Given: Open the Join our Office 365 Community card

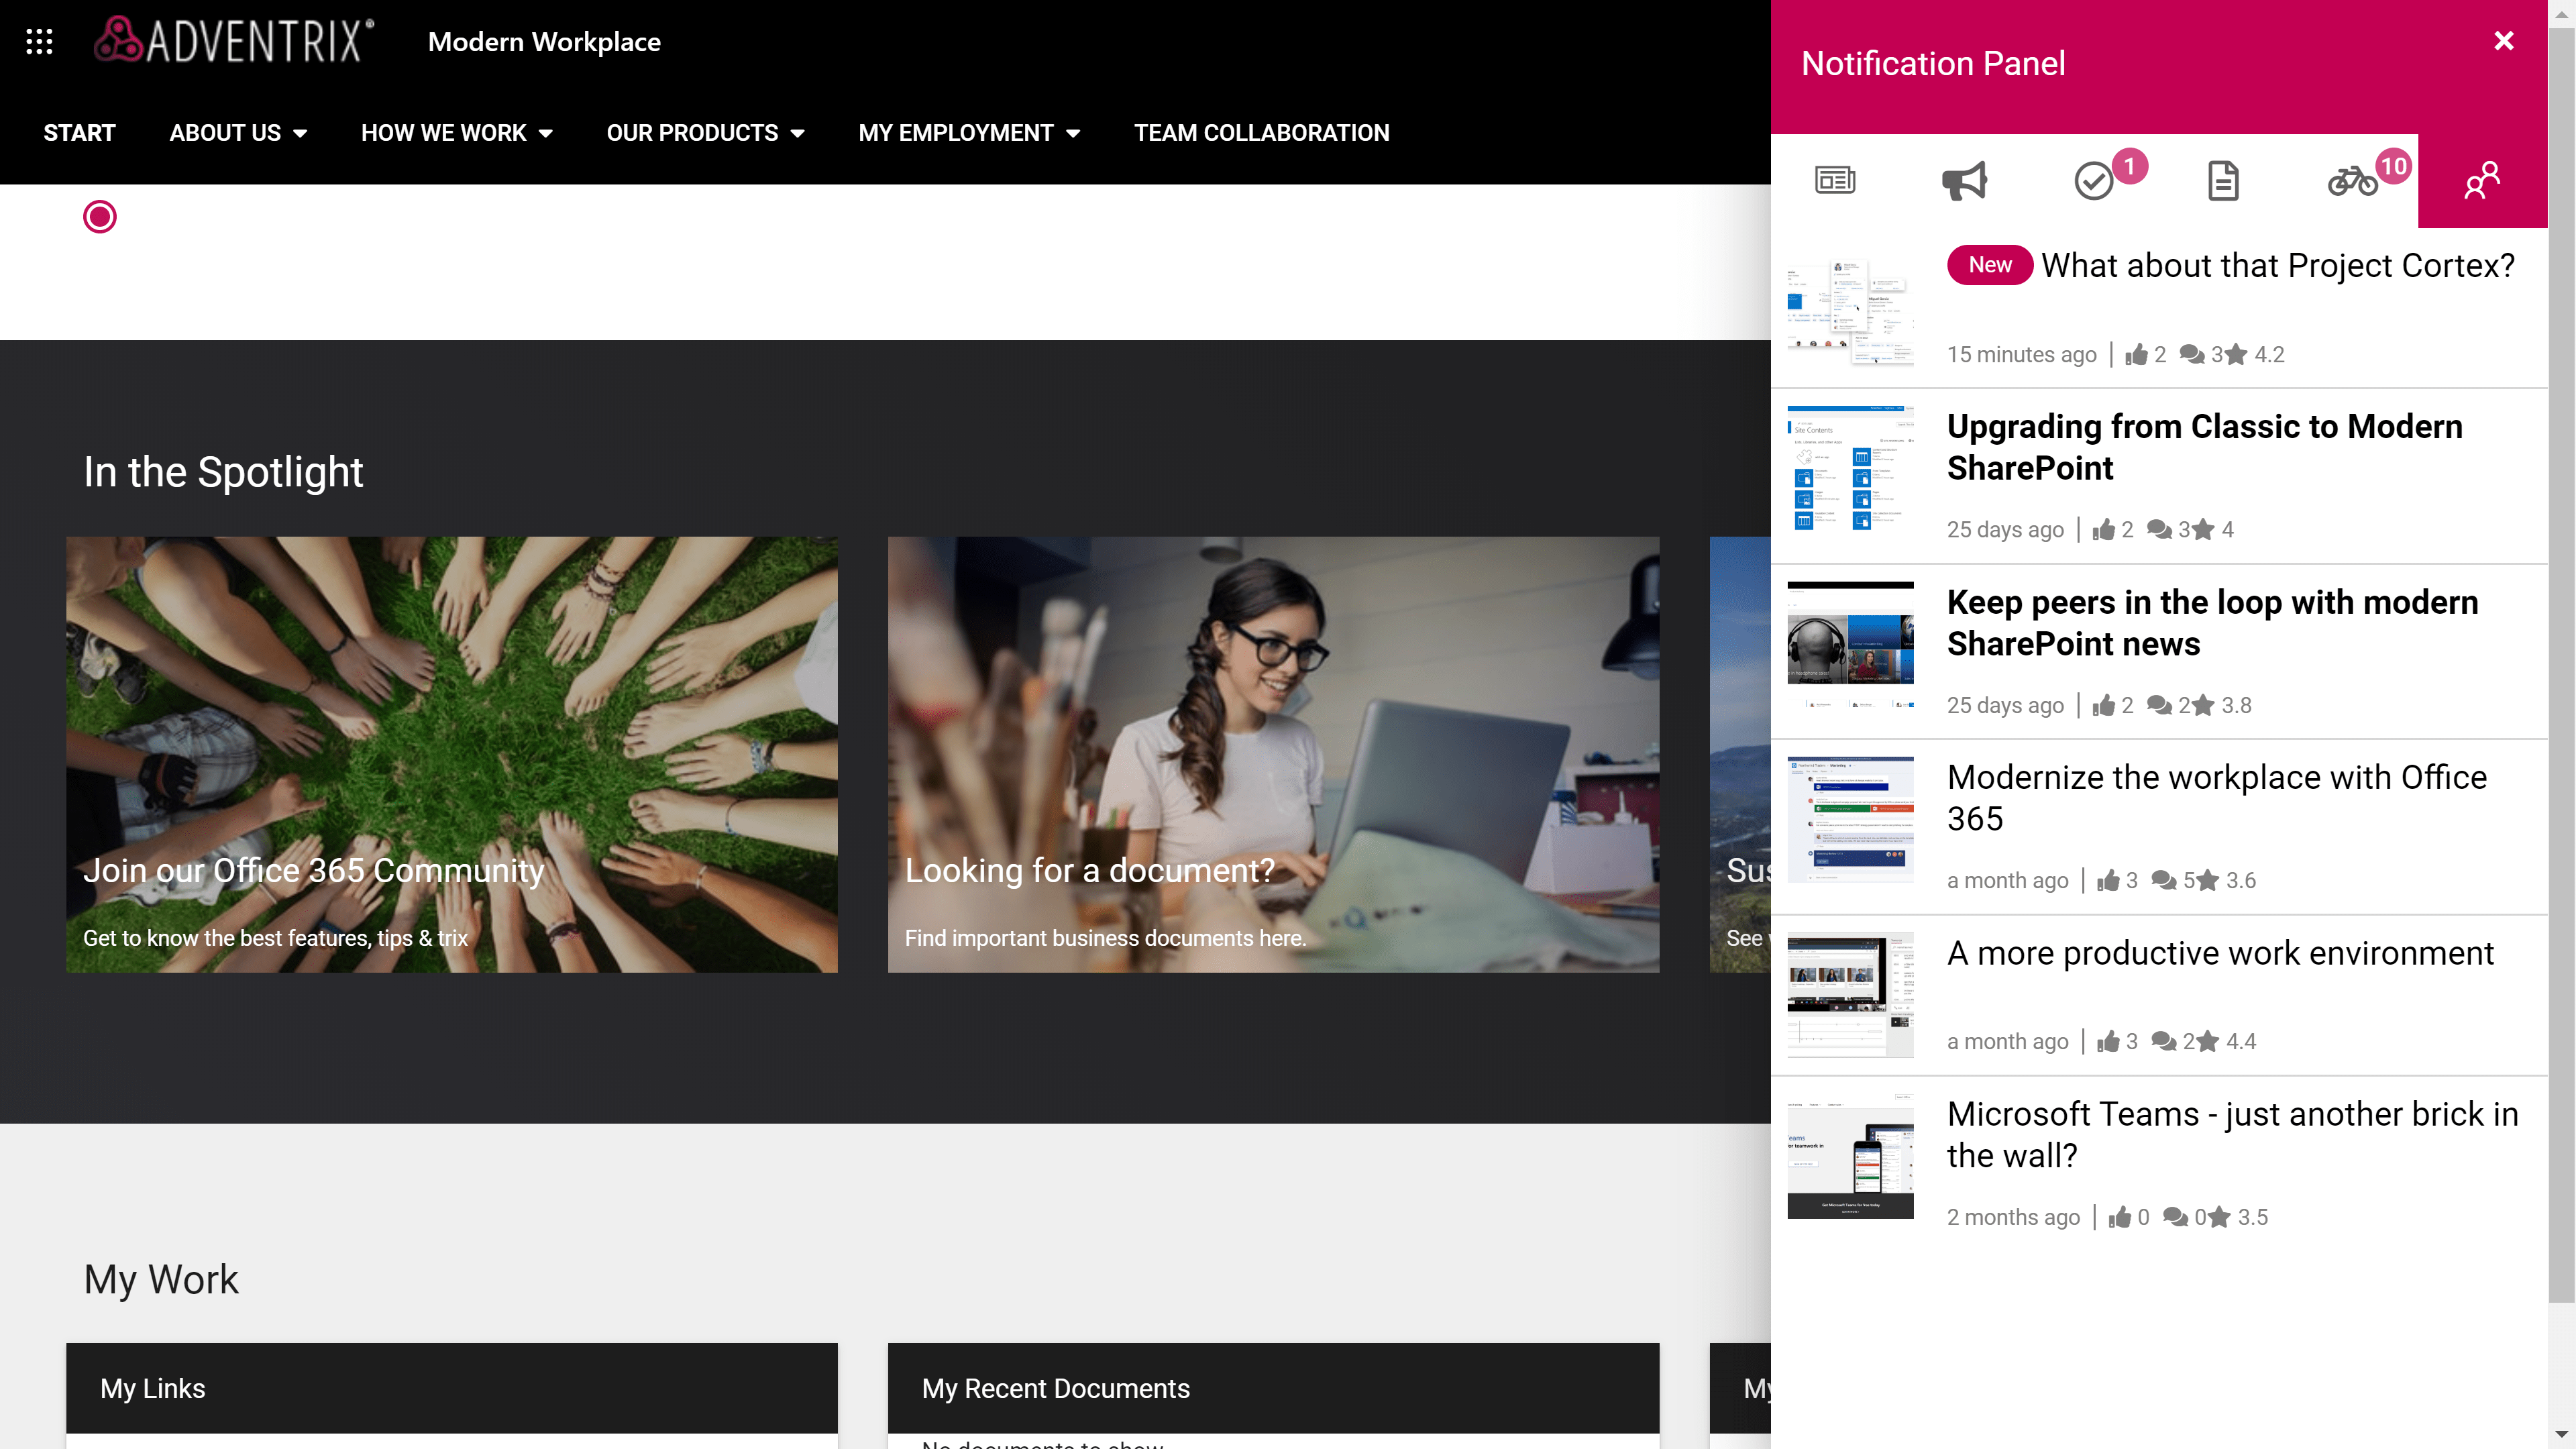Looking at the screenshot, I should pos(452,754).
